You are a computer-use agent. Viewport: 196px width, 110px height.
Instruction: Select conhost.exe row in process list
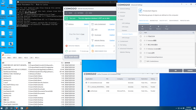[x=121, y=91]
